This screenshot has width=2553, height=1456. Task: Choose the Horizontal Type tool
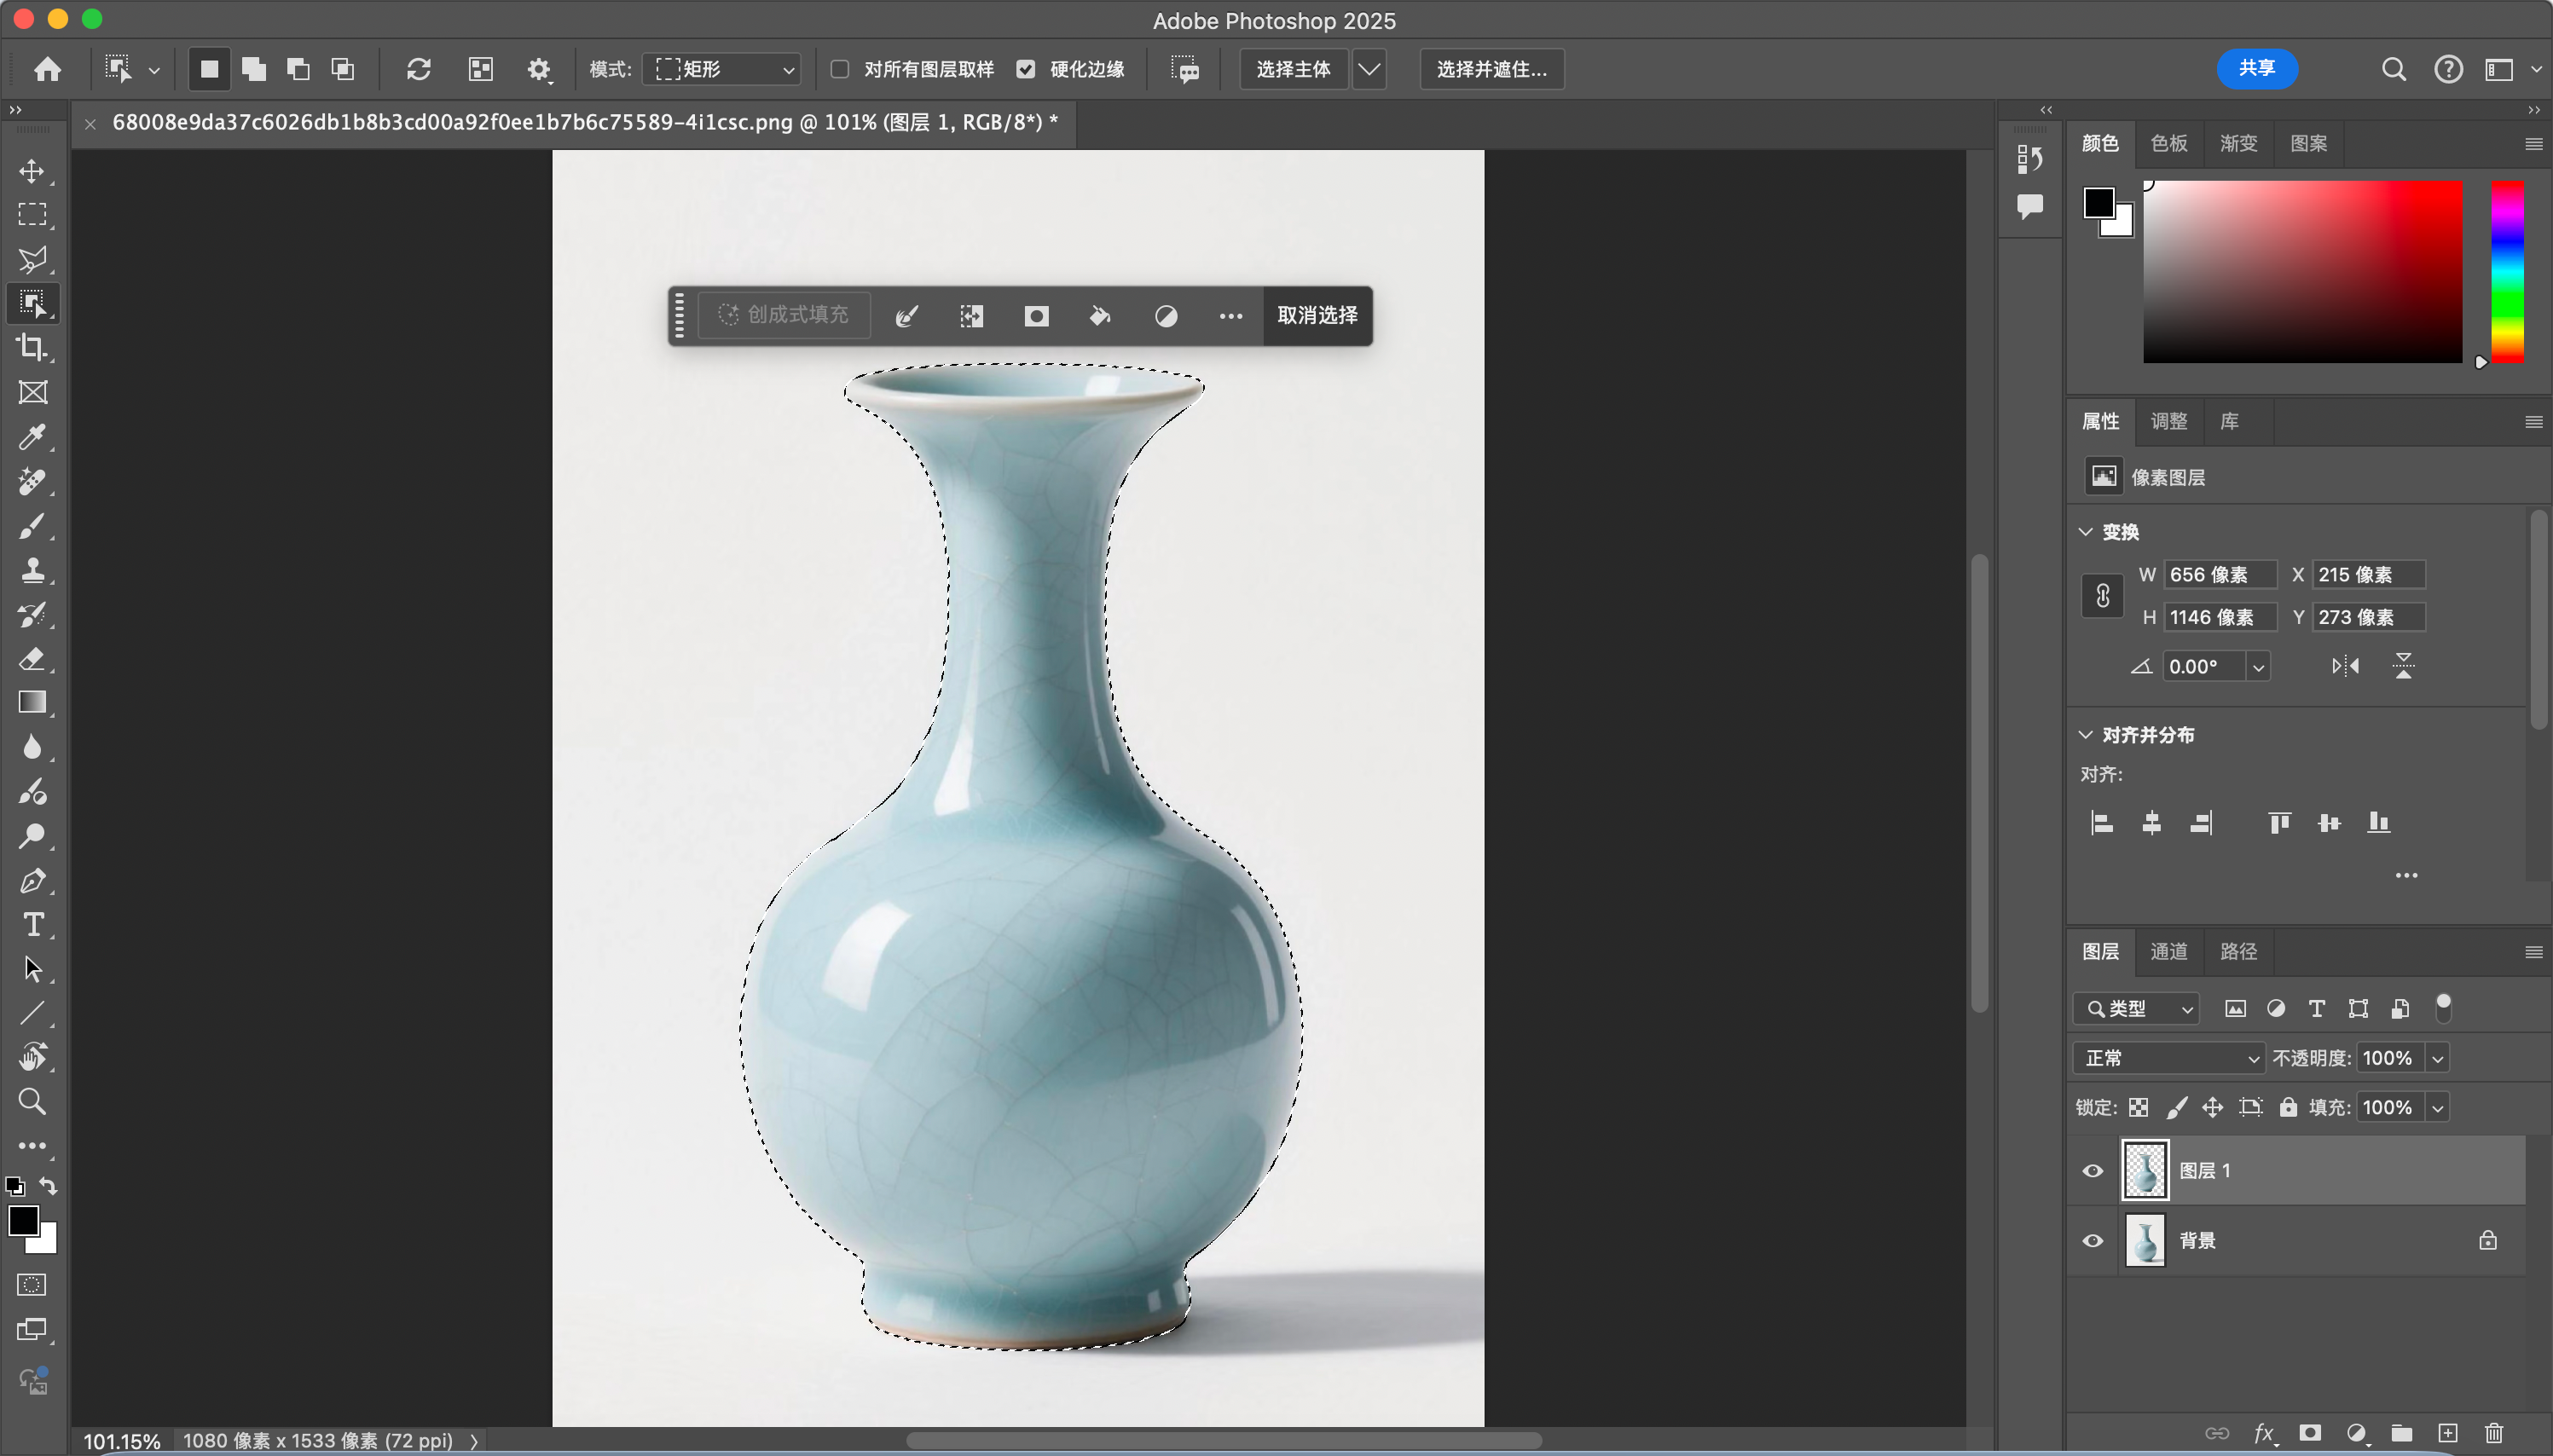pyautogui.click(x=32, y=925)
